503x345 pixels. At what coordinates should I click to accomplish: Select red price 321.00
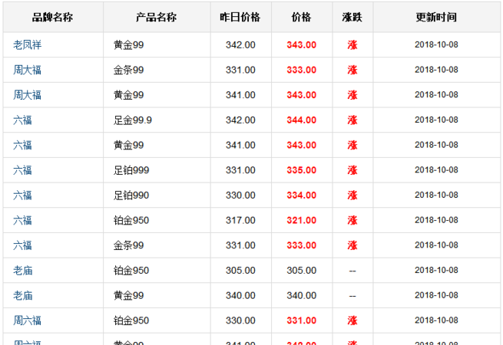302,220
